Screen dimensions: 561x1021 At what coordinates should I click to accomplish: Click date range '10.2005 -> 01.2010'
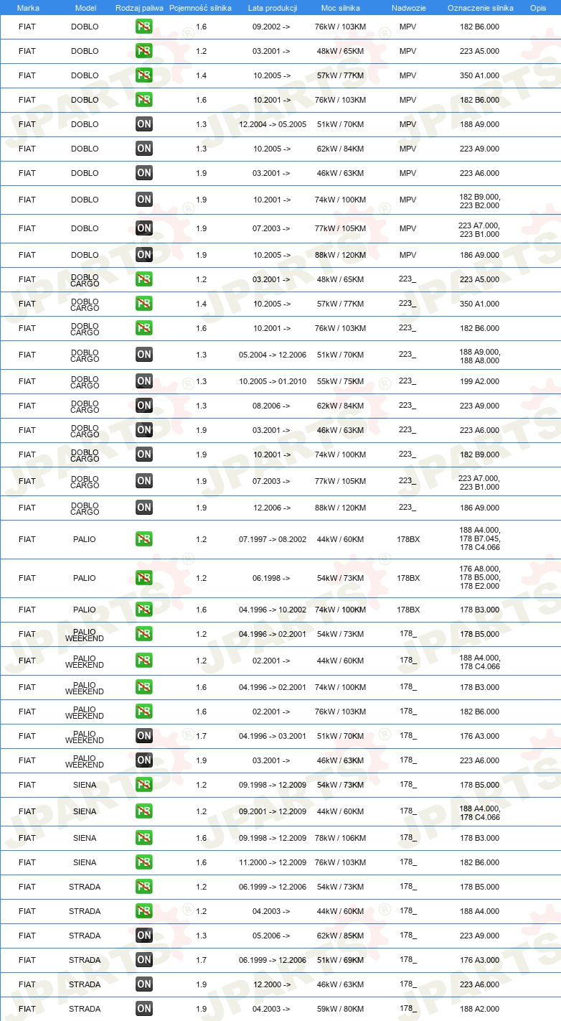(x=273, y=381)
